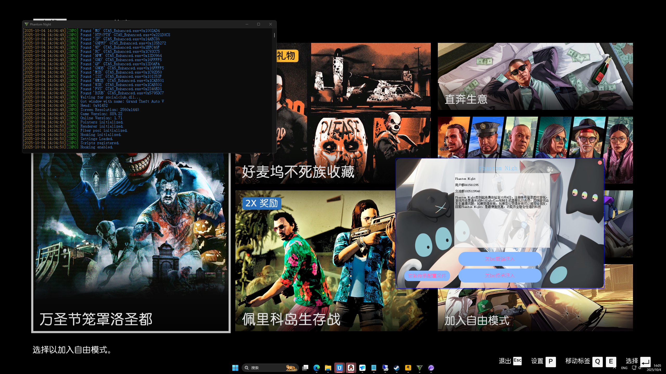Open Microsoft Edge from the taskbar
The width and height of the screenshot is (666, 374).
point(316,368)
